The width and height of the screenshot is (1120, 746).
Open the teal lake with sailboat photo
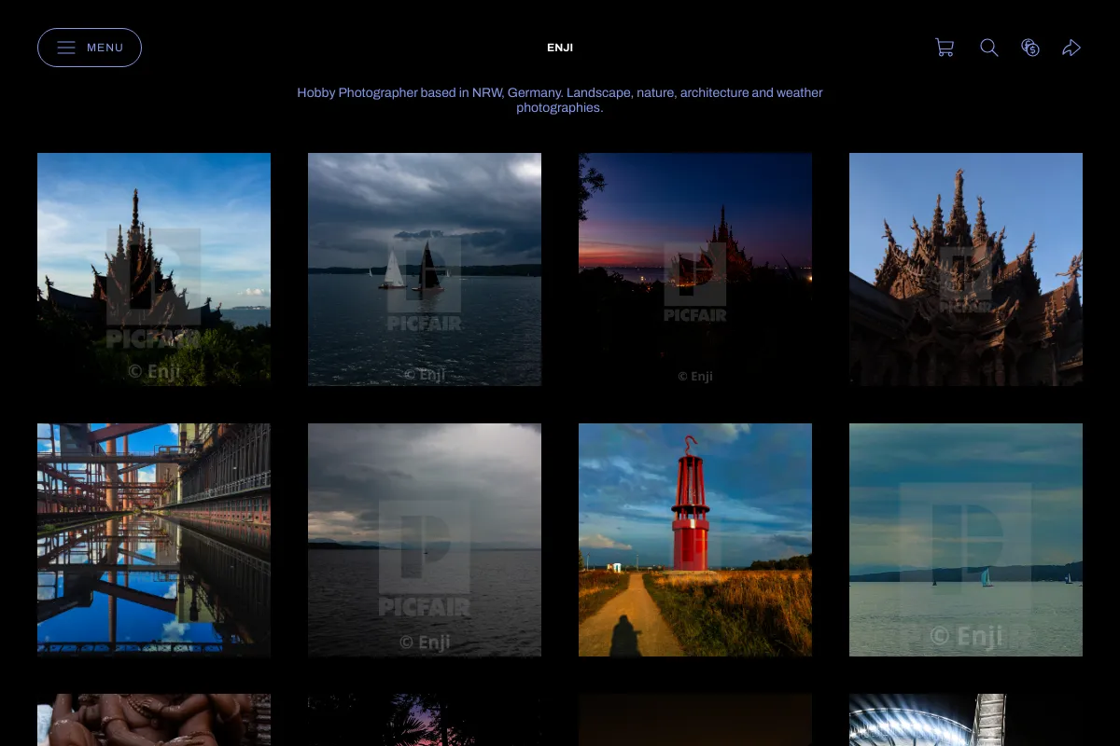[966, 540]
